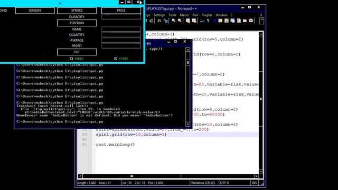Zoom in using the magnifier plus icon
The image size is (338, 190).
[x=174, y=21]
